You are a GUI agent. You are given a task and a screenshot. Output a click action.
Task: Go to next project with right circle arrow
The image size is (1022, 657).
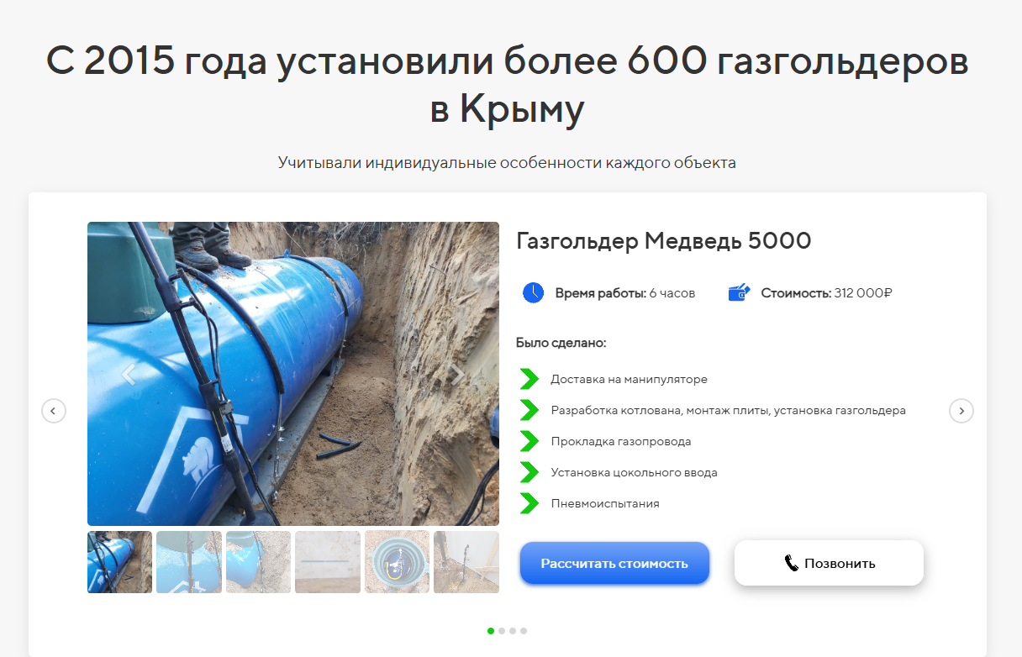(x=961, y=411)
